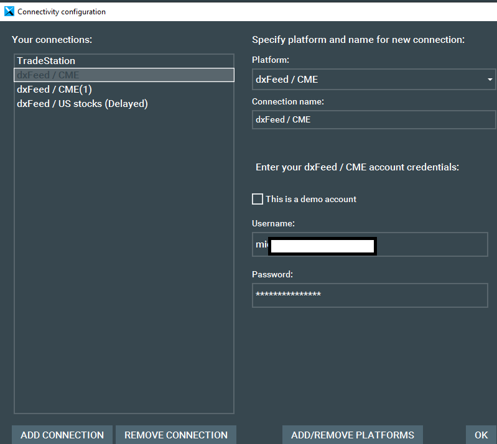The image size is (497, 444).
Task: Click REMOVE CONNECTION button
Action: [176, 435]
